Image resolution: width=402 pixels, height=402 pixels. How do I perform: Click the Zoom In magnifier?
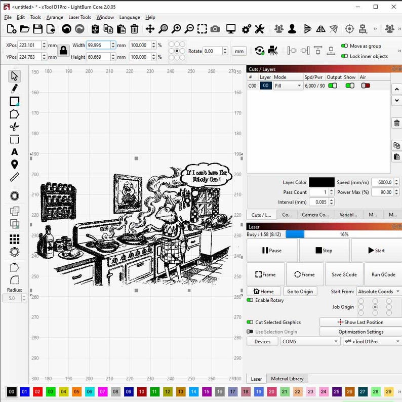176,29
